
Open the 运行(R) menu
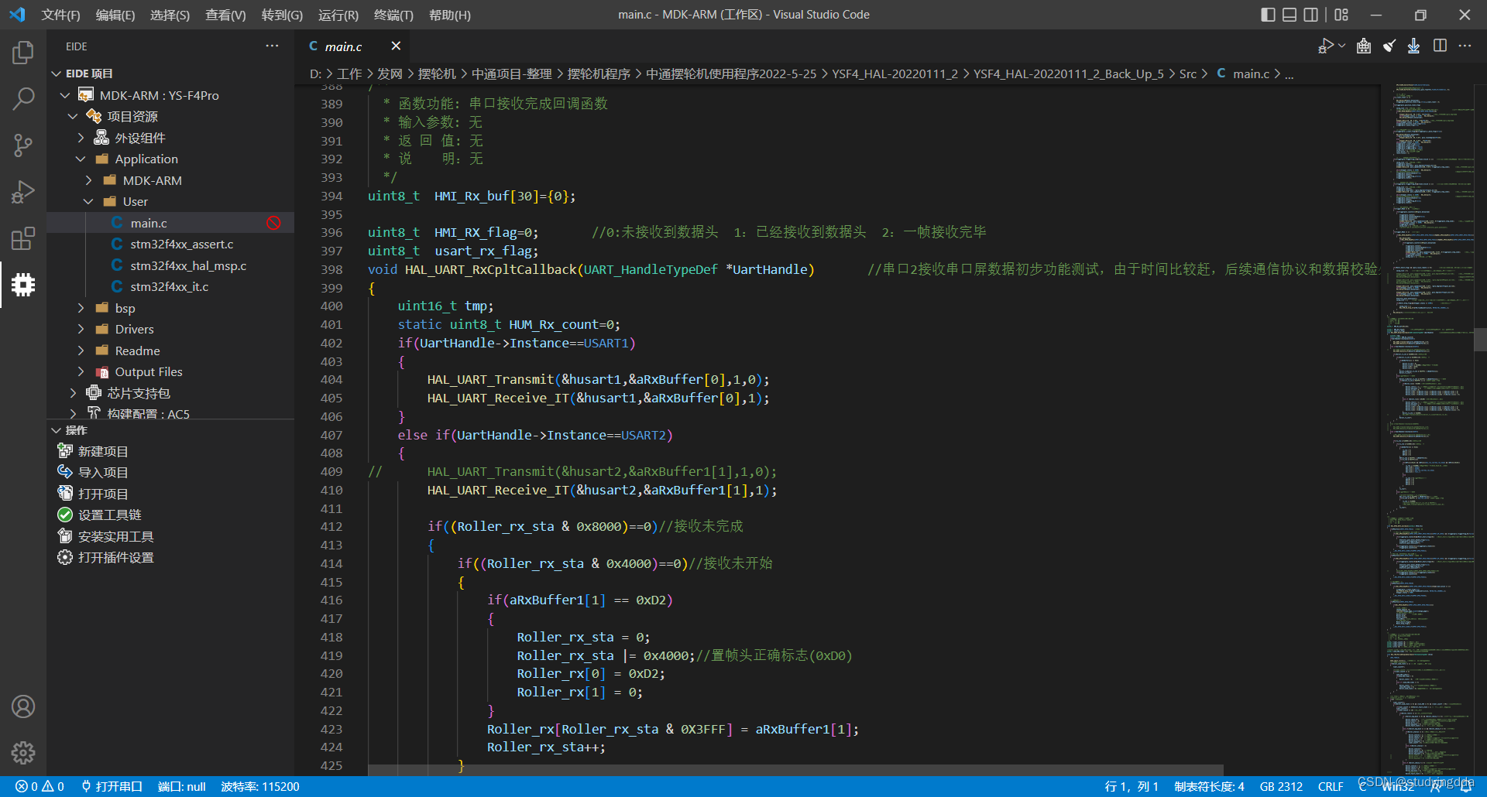click(x=338, y=15)
